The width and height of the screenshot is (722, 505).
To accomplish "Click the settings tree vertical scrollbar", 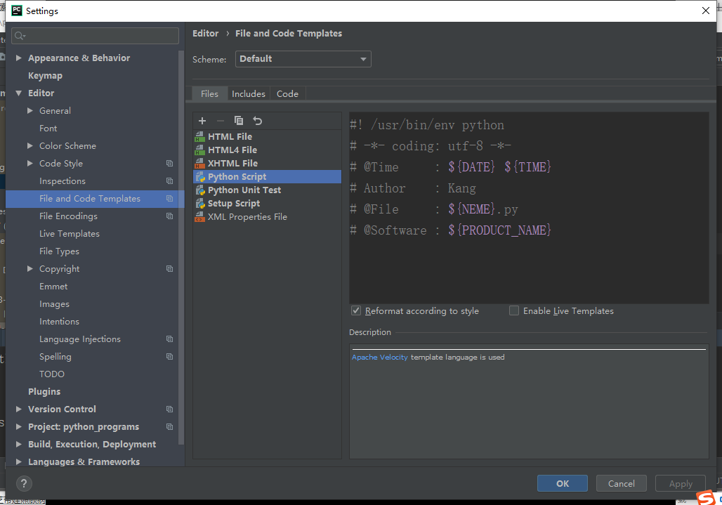I will 181,247.
